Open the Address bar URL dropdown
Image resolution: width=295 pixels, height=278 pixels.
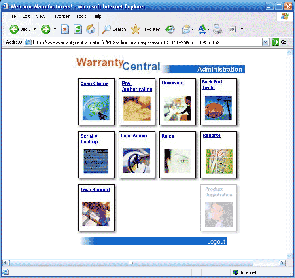[x=265, y=42]
